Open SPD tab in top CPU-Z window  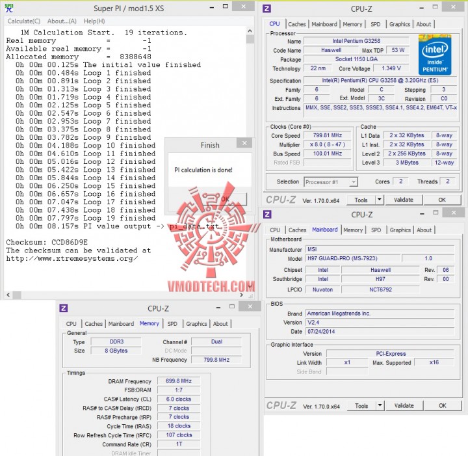click(x=376, y=24)
